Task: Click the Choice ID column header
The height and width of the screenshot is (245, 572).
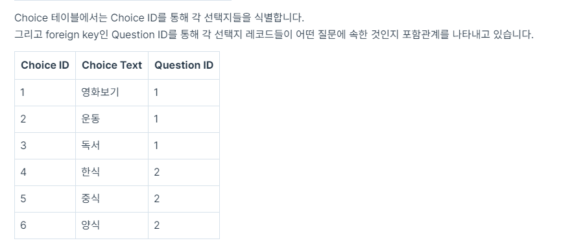Action: pyautogui.click(x=45, y=65)
